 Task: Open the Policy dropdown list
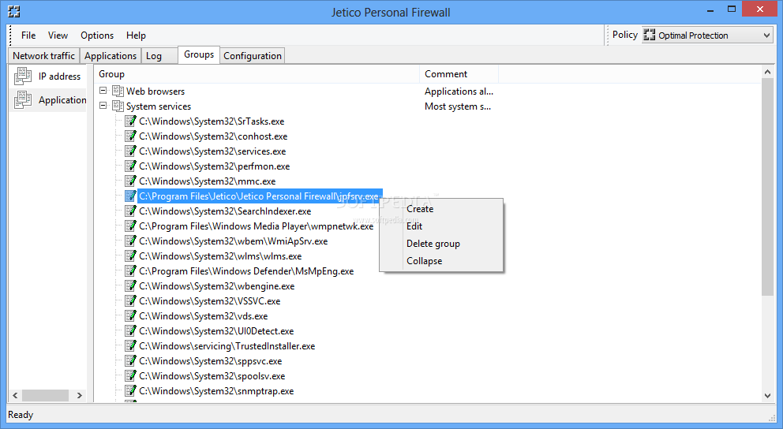[x=766, y=35]
